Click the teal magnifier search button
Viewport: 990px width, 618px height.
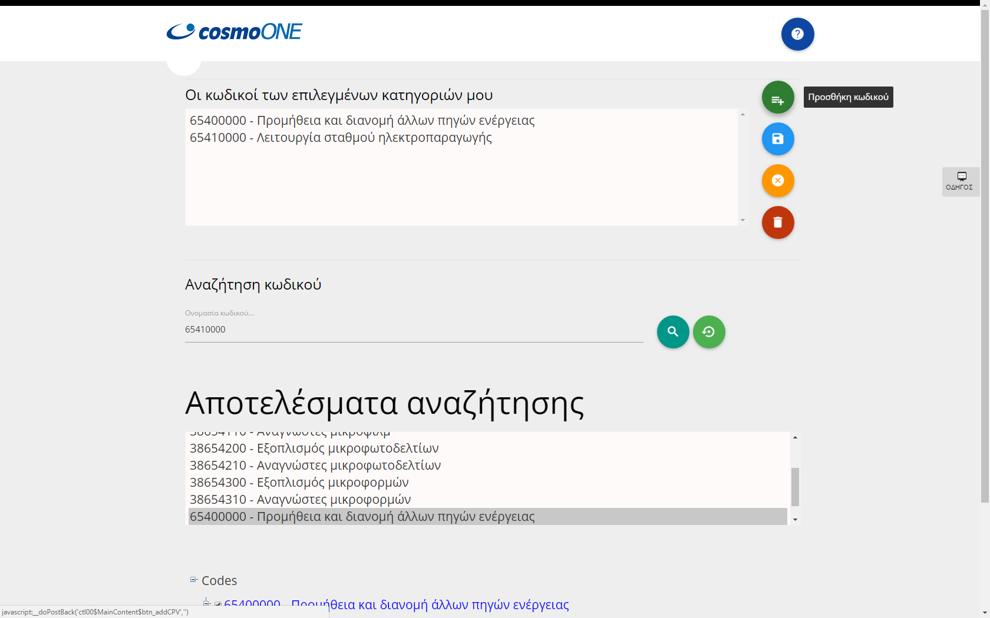(x=673, y=332)
